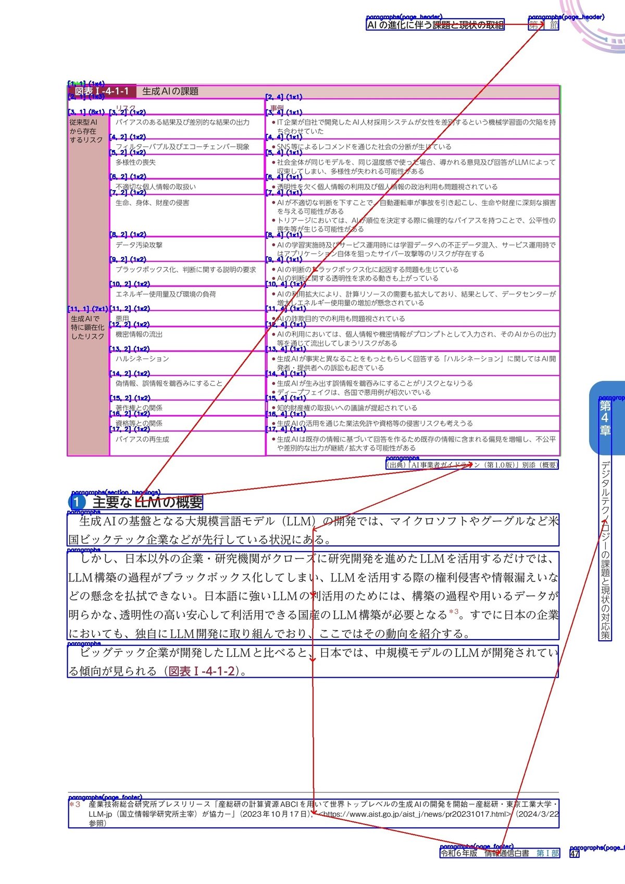Select the figure label '図表Ⅰ-4-1-1'
The width and height of the screenshot is (625, 884).
(x=102, y=91)
